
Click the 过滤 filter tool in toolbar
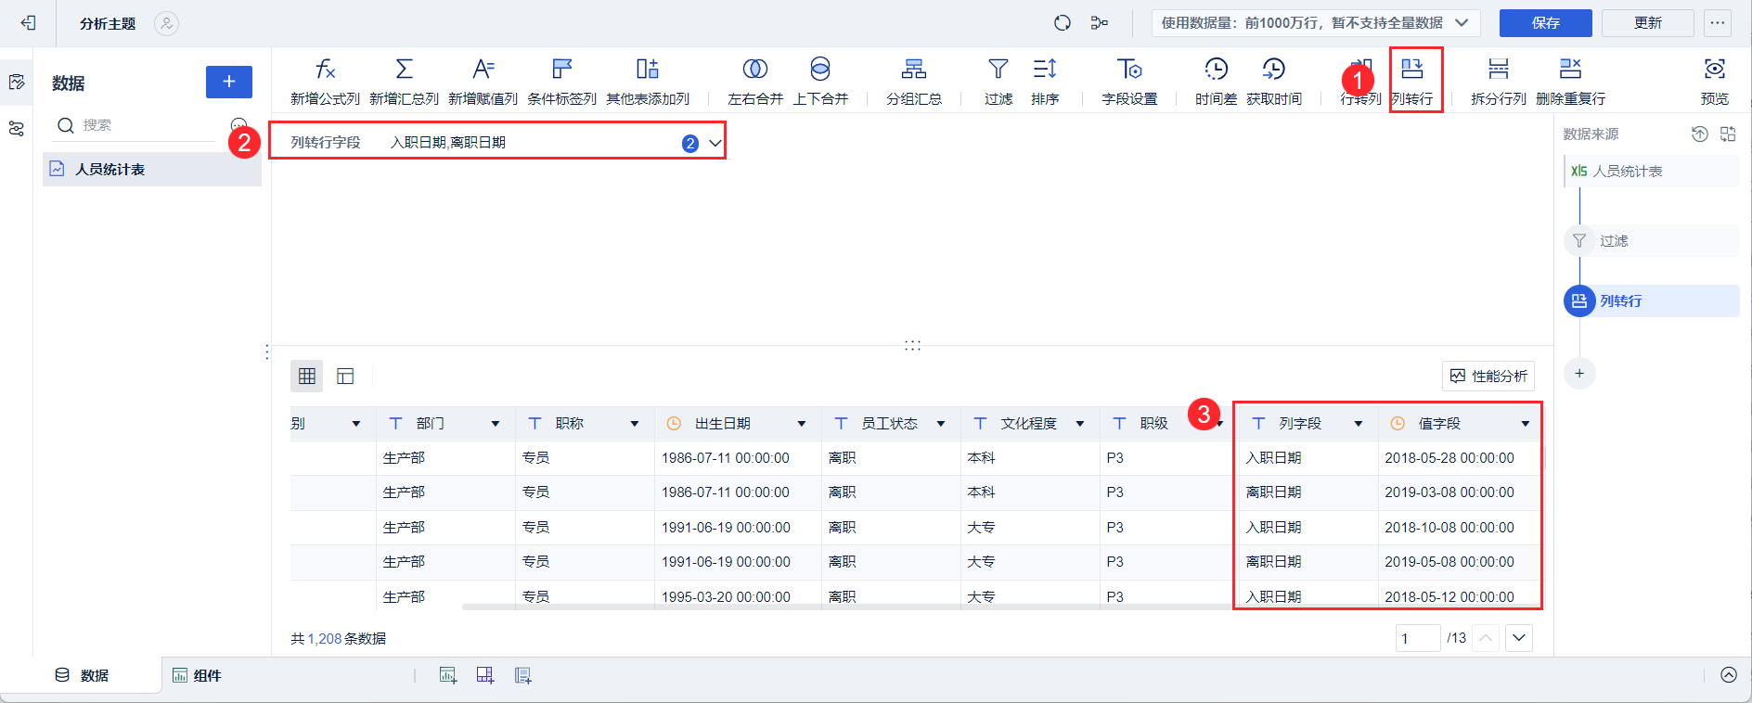point(998,82)
